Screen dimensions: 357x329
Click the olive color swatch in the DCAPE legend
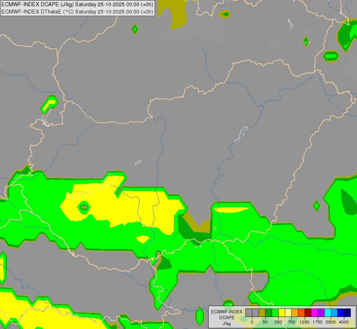point(262,313)
